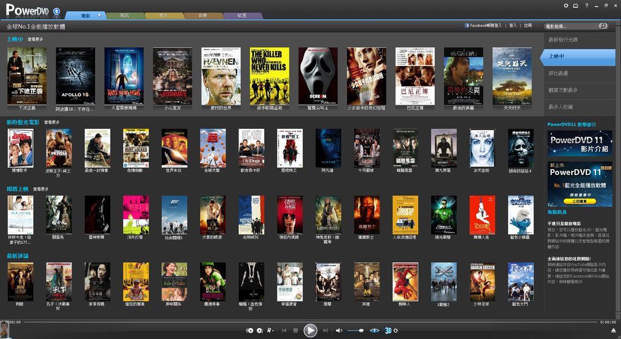Open the settings gear in title bar
The height and width of the screenshot is (339, 621).
(566, 5)
